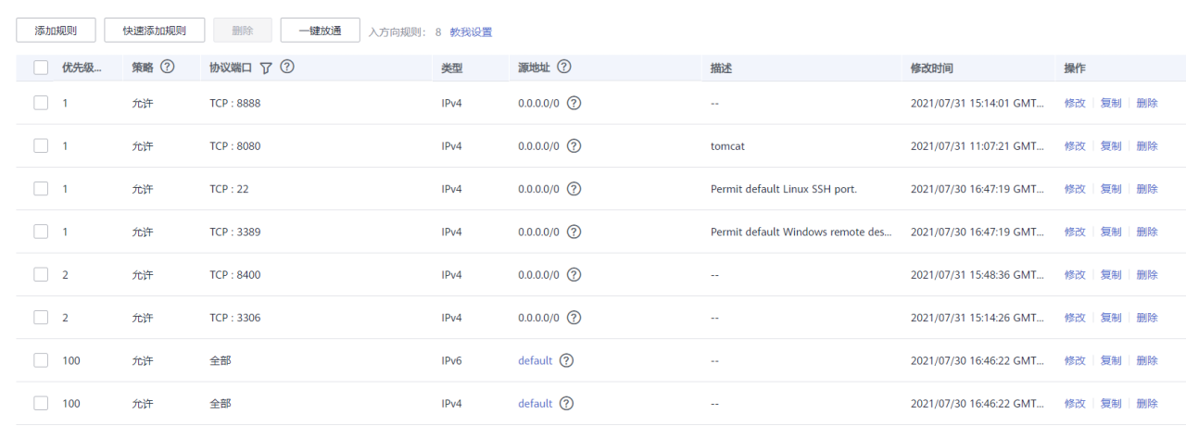Check the box for the TCP:8080 tomcat rule

tap(41, 146)
